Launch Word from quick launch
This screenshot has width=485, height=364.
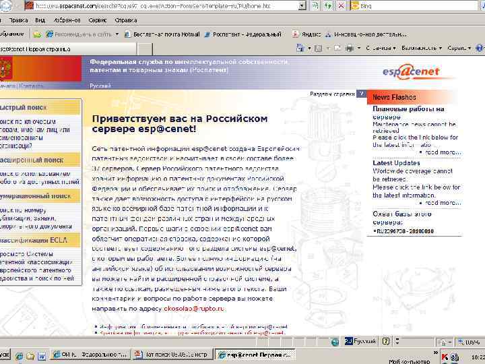(x=42, y=356)
